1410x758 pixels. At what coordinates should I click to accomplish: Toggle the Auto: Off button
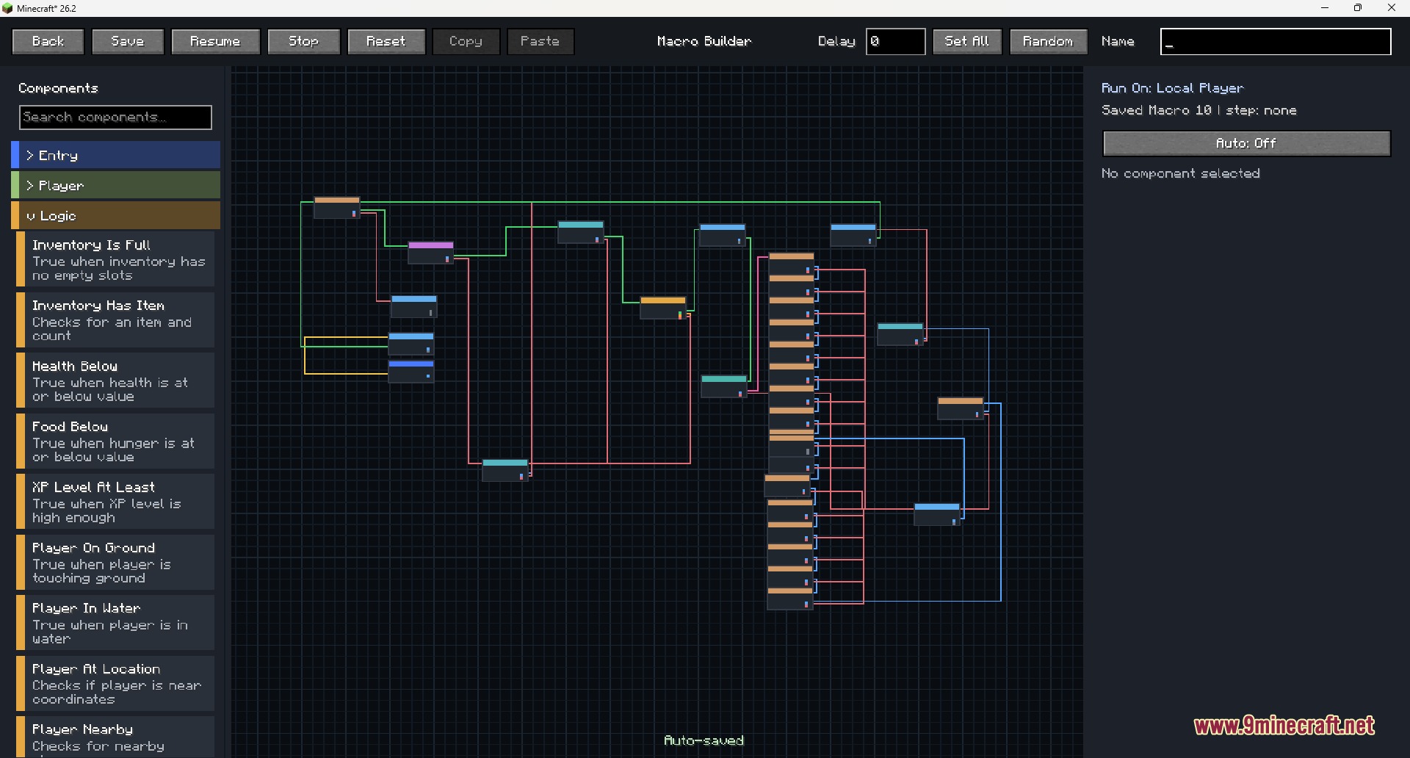(1246, 143)
